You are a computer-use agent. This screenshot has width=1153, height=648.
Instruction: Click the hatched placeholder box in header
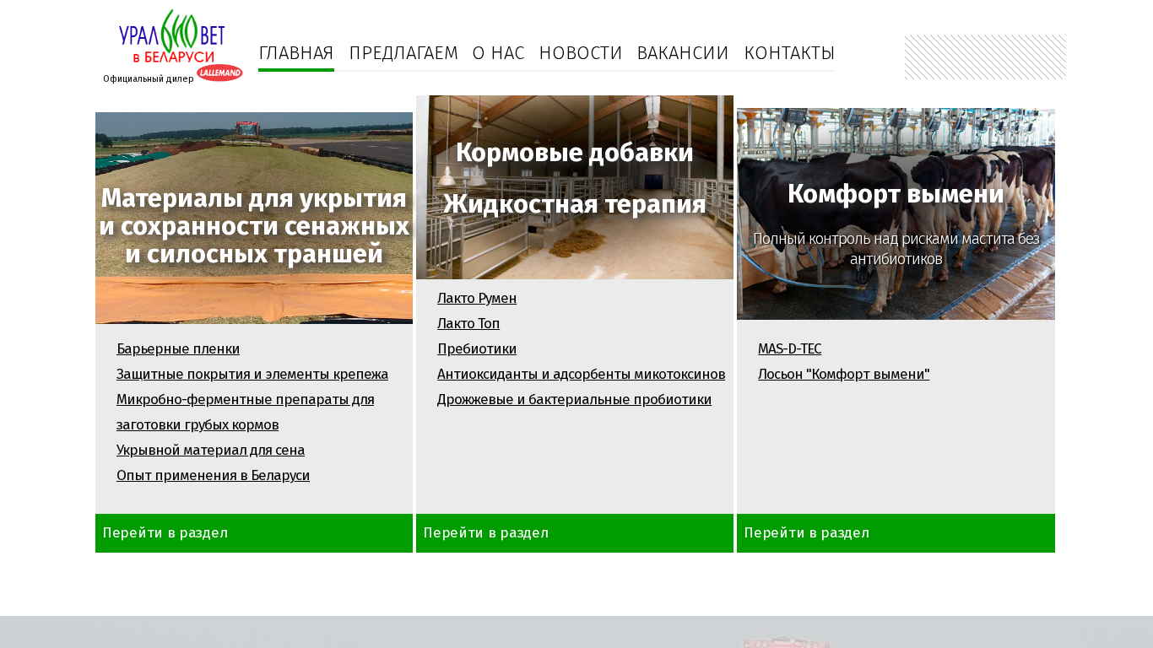click(x=985, y=57)
